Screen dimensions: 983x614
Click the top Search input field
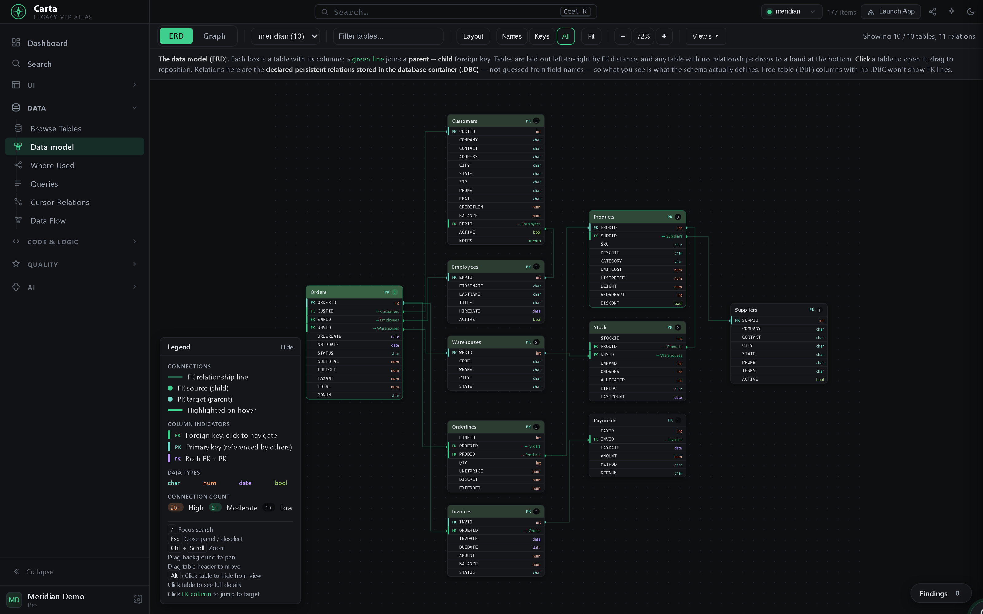[x=456, y=12]
